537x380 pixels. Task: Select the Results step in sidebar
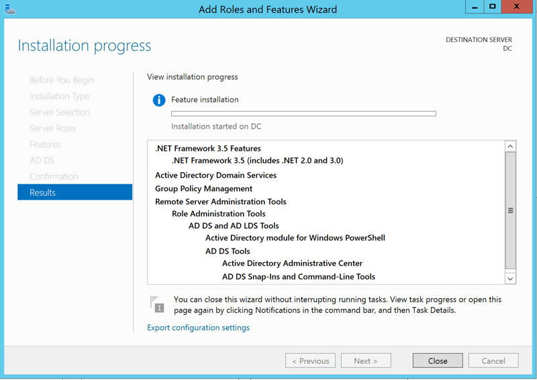[x=75, y=192]
